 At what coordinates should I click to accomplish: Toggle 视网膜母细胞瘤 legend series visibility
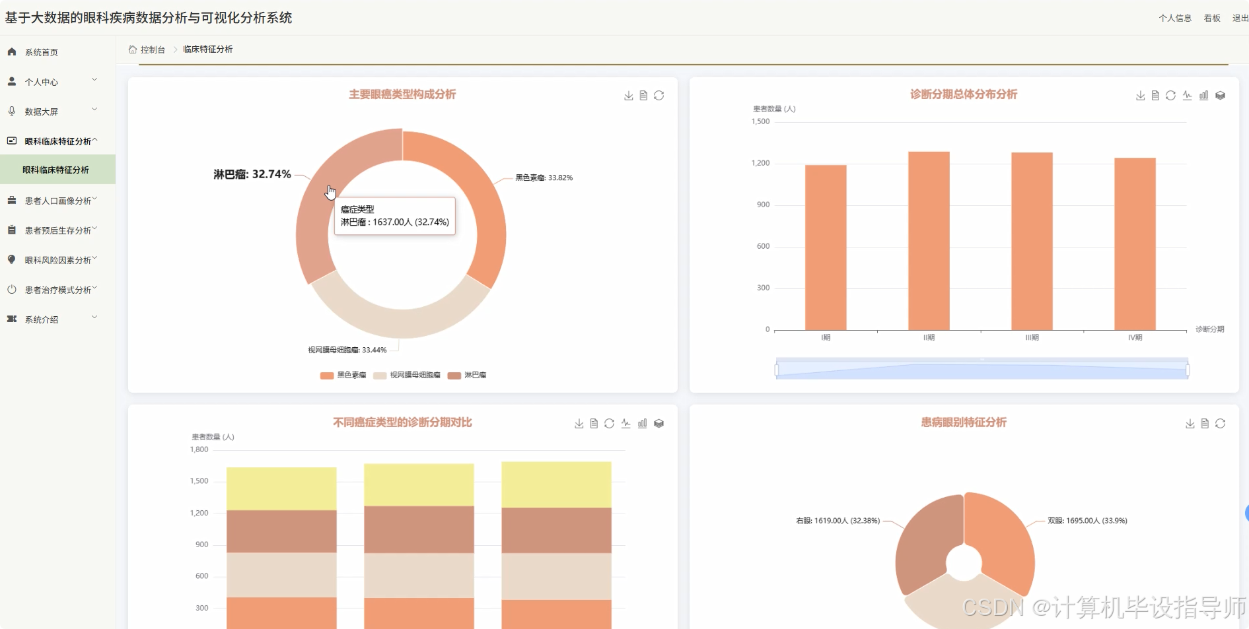tap(407, 375)
